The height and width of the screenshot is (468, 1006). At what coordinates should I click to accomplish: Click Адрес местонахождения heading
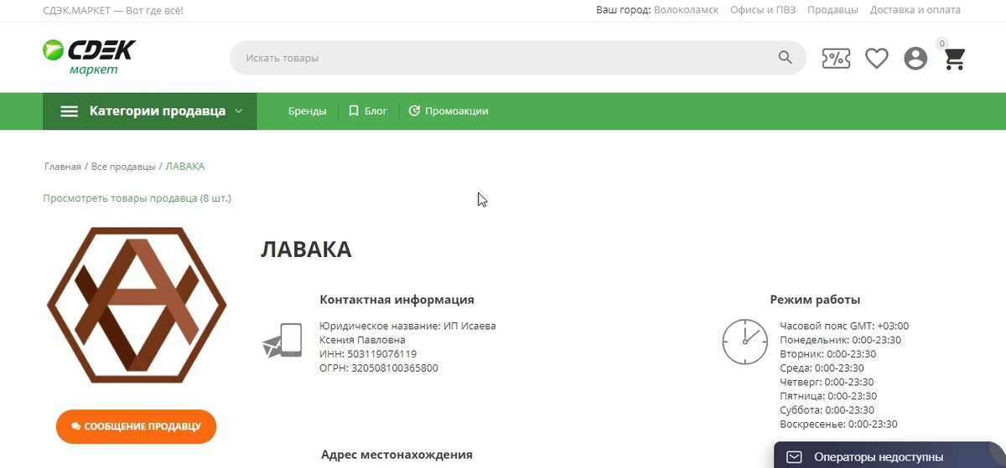coord(397,455)
